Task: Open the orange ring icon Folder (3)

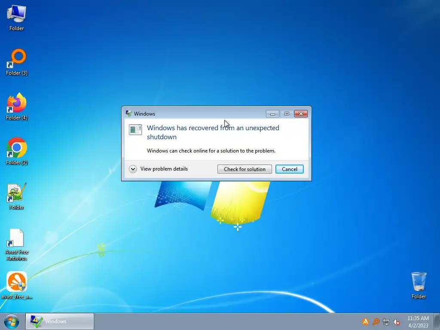Action: [x=17, y=62]
